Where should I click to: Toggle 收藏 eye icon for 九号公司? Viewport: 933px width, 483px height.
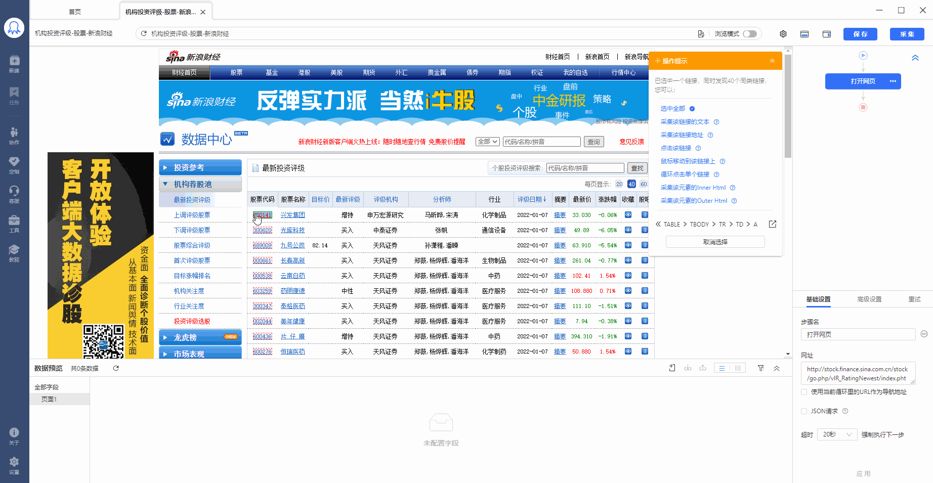628,245
